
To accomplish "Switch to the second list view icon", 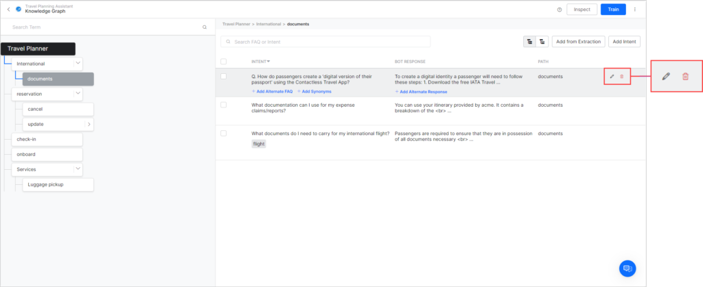I will coord(542,42).
